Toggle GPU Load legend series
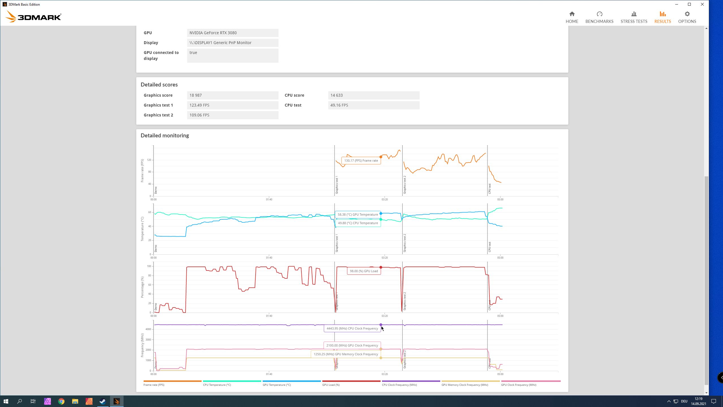The width and height of the screenshot is (723, 407). [x=331, y=385]
